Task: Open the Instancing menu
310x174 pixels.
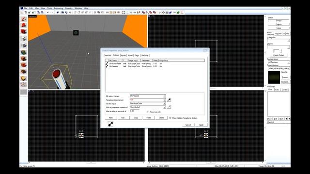Action: coord(59,8)
